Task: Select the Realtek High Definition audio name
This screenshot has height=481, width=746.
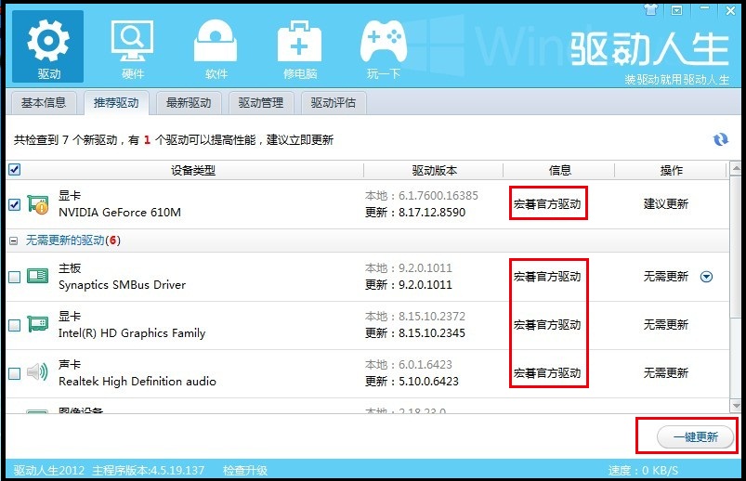Action: point(137,381)
